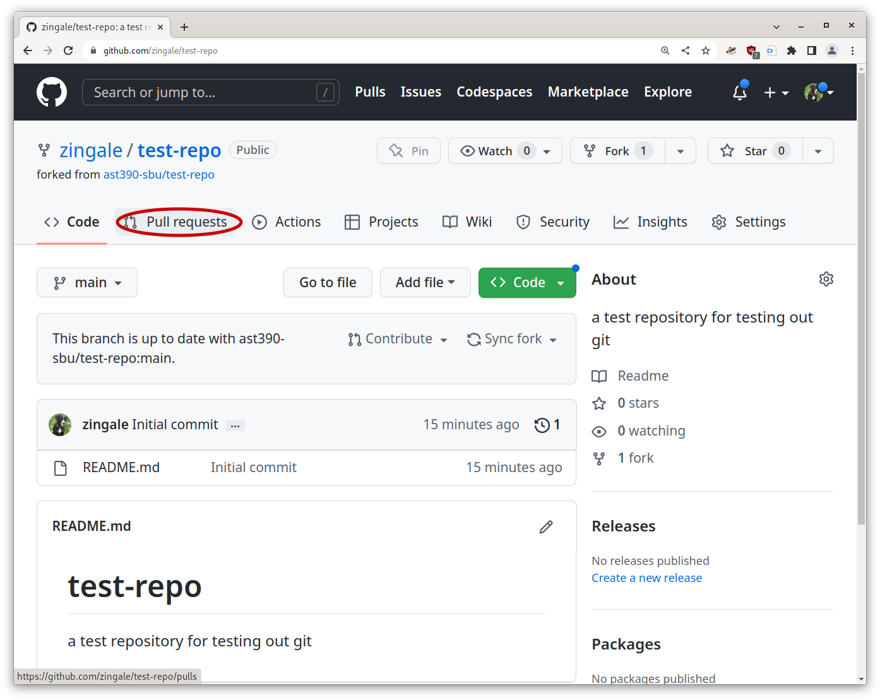Screen dimensions: 880x700
Task: Open zingale's profile from commit avatar
Action: tap(59, 425)
